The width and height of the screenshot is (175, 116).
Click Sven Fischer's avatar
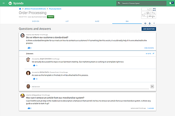click(x=22, y=36)
